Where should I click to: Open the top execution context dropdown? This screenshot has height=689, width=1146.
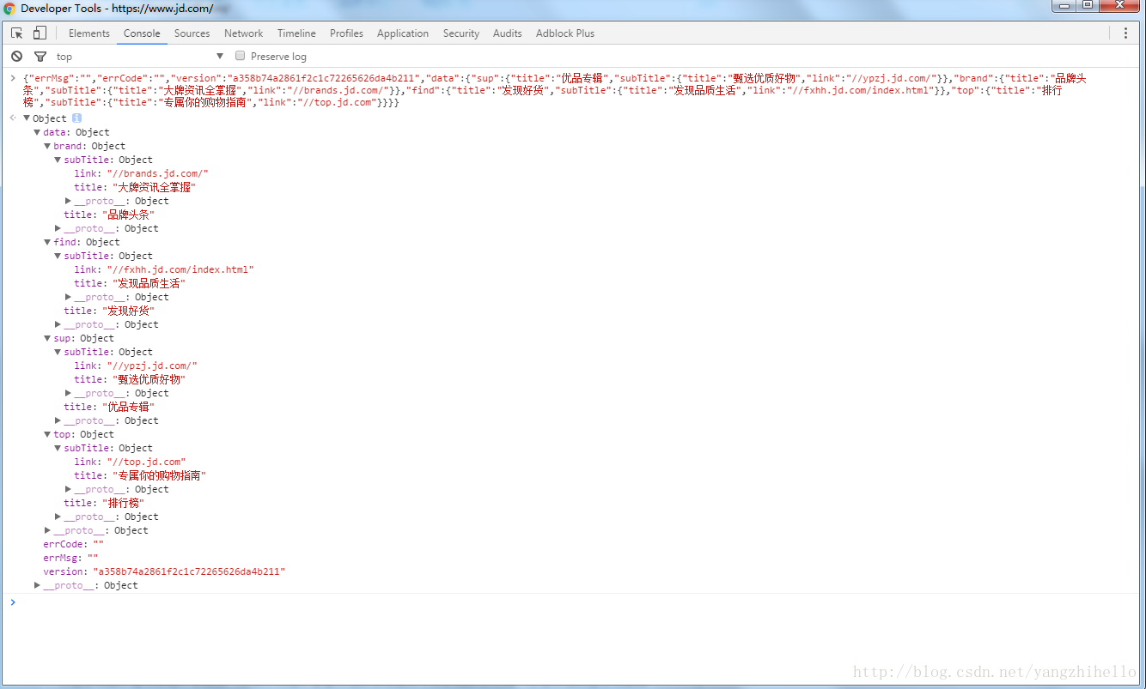(140, 56)
